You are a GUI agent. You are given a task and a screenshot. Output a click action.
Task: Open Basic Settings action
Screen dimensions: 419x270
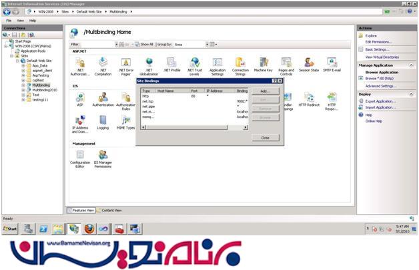point(377,50)
